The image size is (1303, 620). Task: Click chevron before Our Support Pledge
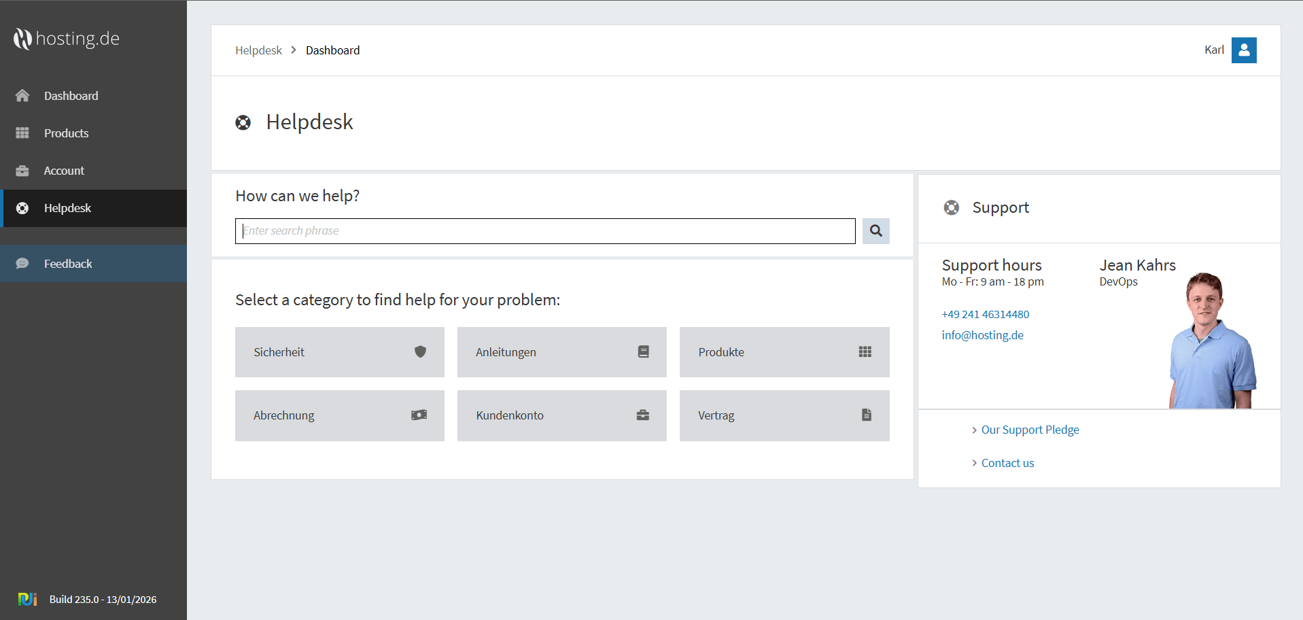974,430
